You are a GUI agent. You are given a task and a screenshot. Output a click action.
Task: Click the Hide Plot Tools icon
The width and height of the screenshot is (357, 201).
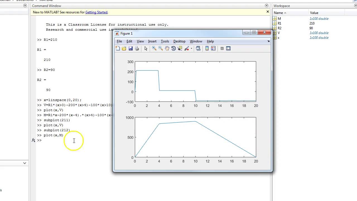click(222, 48)
